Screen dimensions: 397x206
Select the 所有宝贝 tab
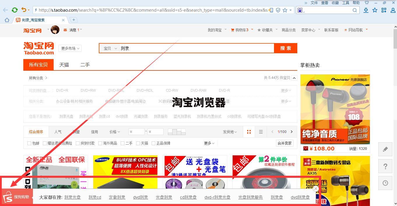point(38,65)
